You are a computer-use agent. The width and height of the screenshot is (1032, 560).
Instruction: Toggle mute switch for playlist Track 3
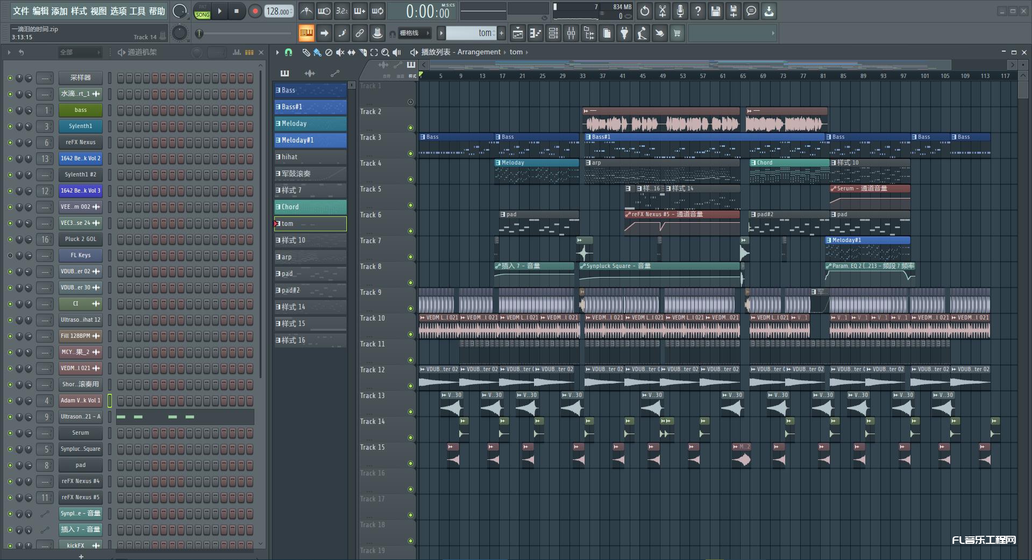410,153
